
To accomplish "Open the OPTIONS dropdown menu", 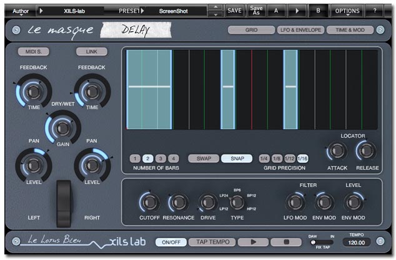I will coord(347,11).
